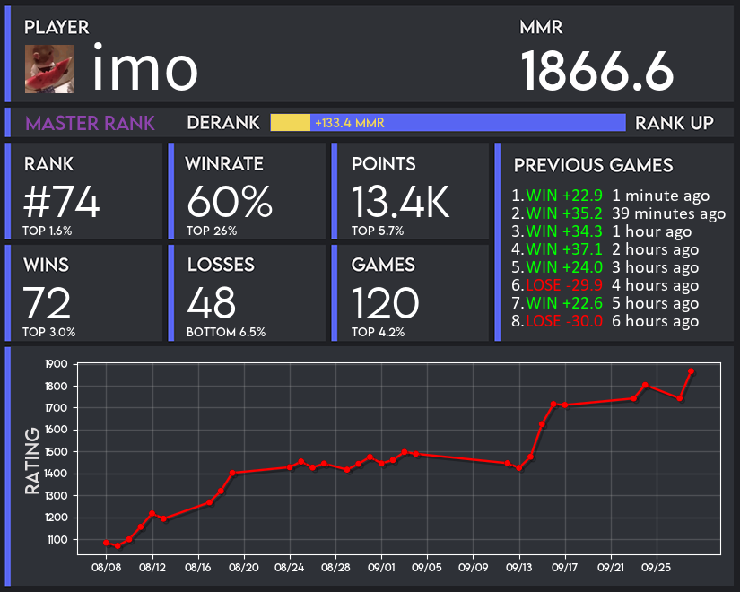740x592 pixels.
Task: Click the DERANK label
Action: pyautogui.click(x=222, y=123)
